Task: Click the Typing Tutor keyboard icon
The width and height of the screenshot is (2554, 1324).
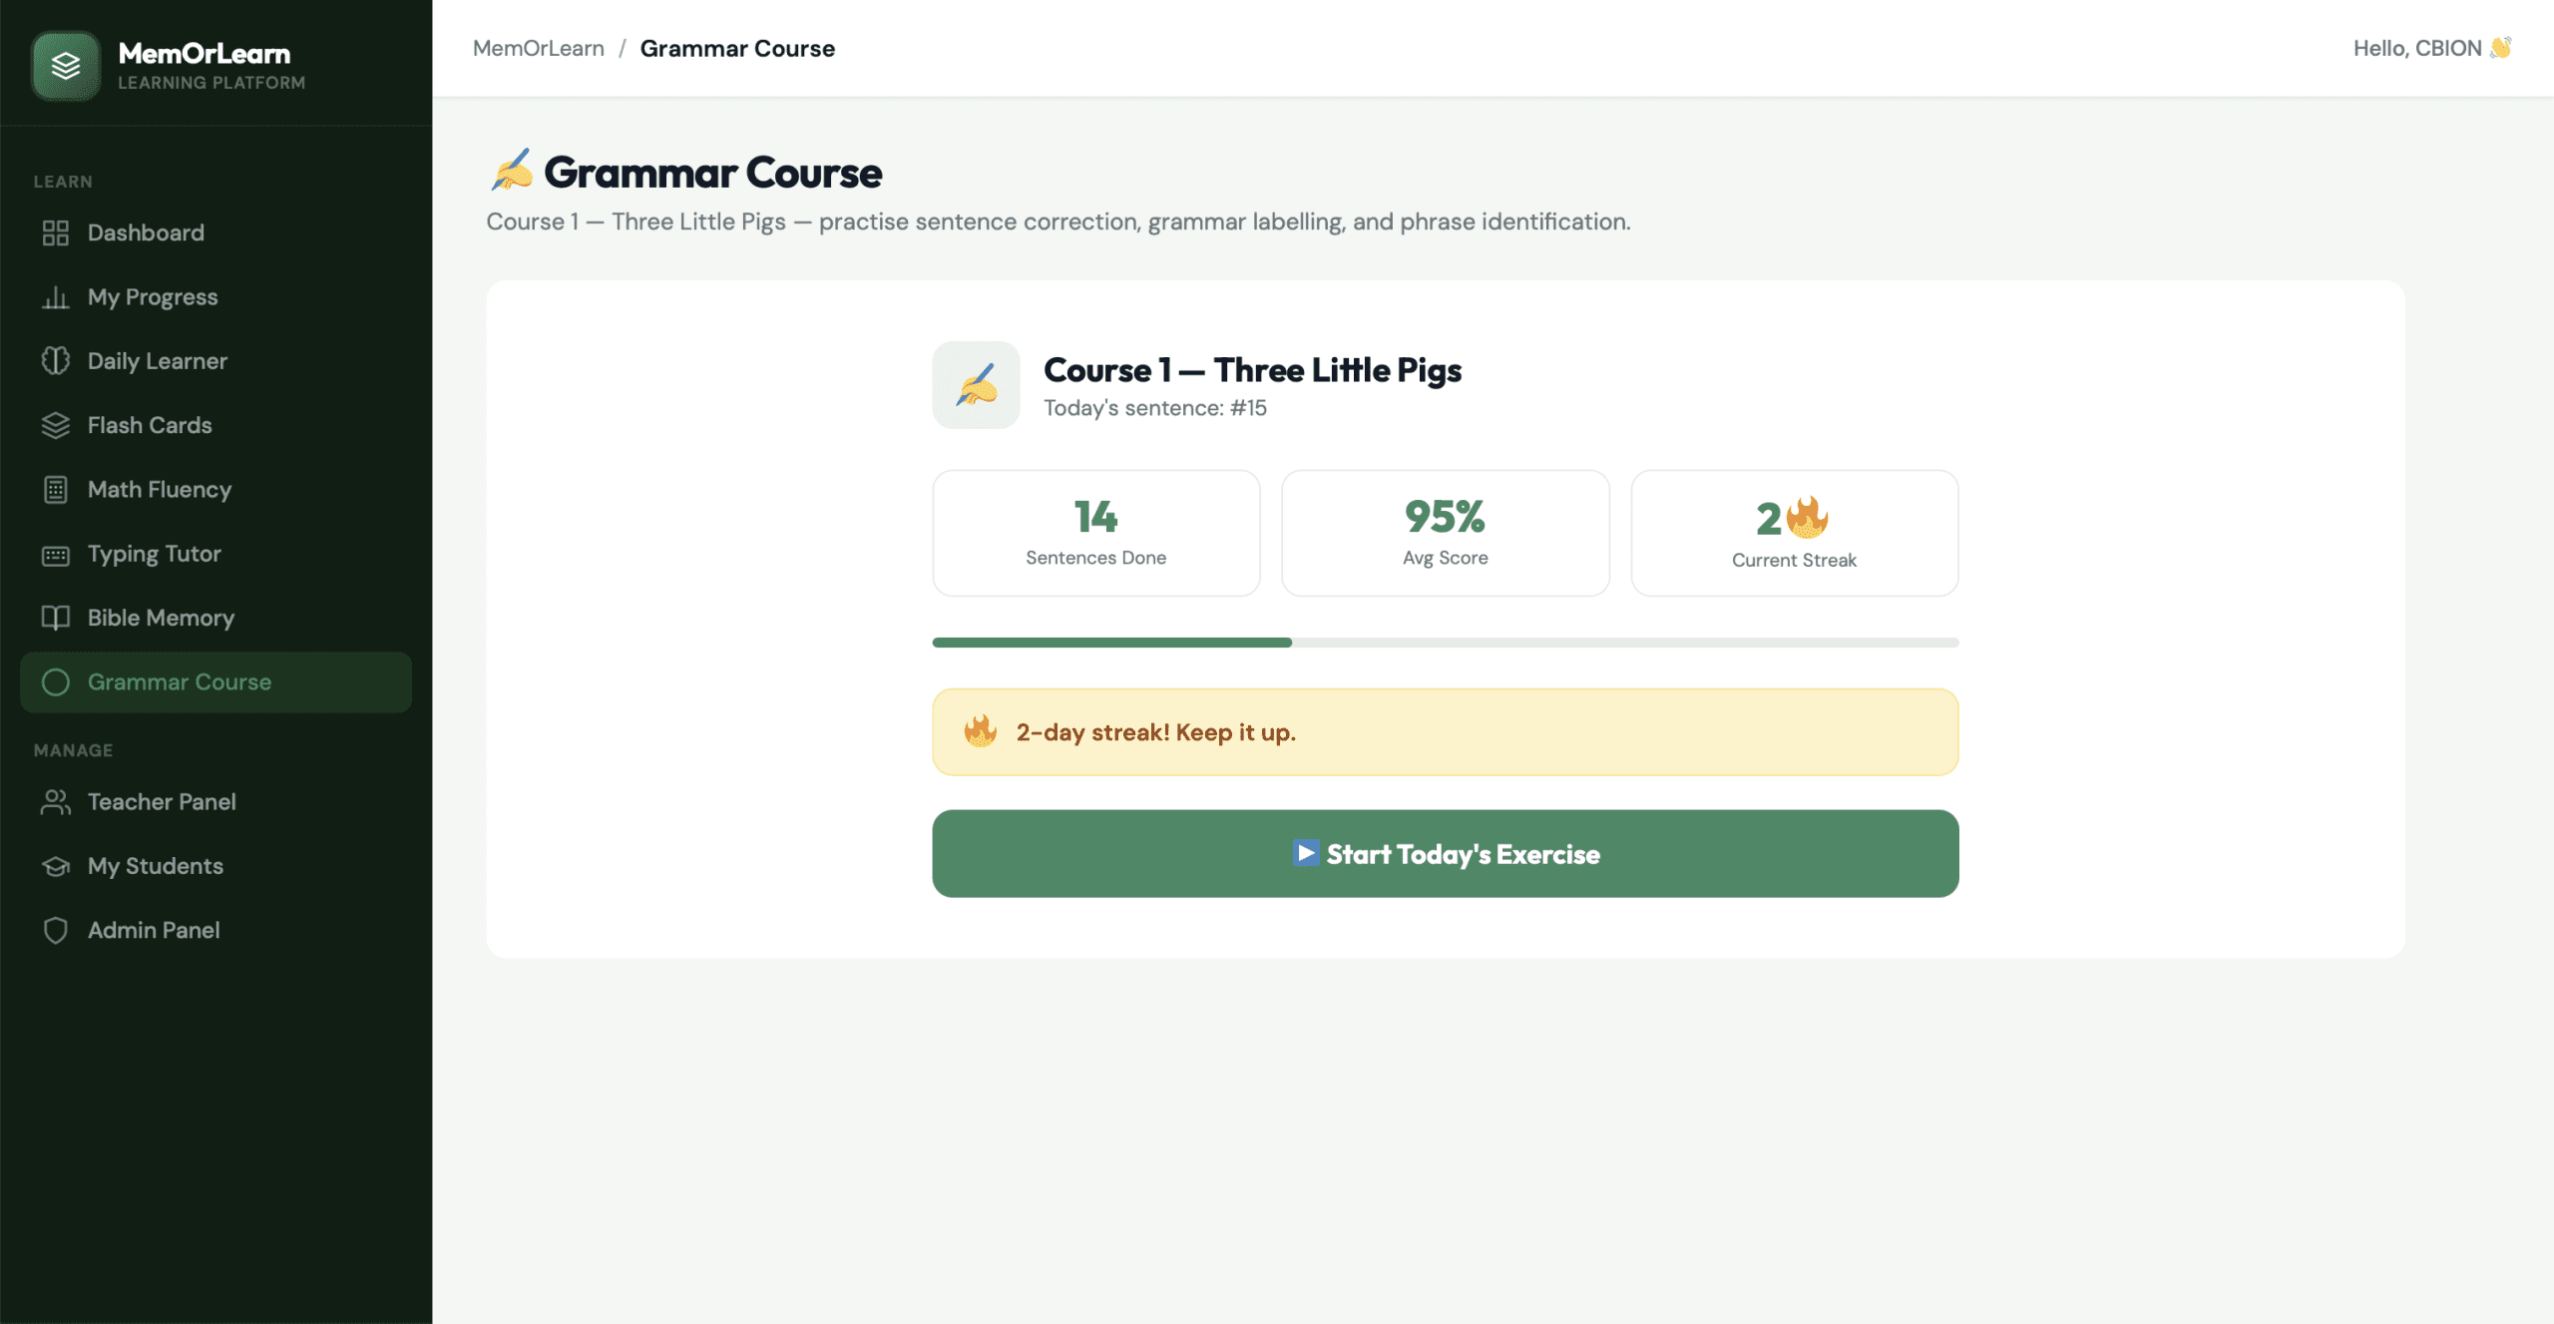Action: (56, 555)
